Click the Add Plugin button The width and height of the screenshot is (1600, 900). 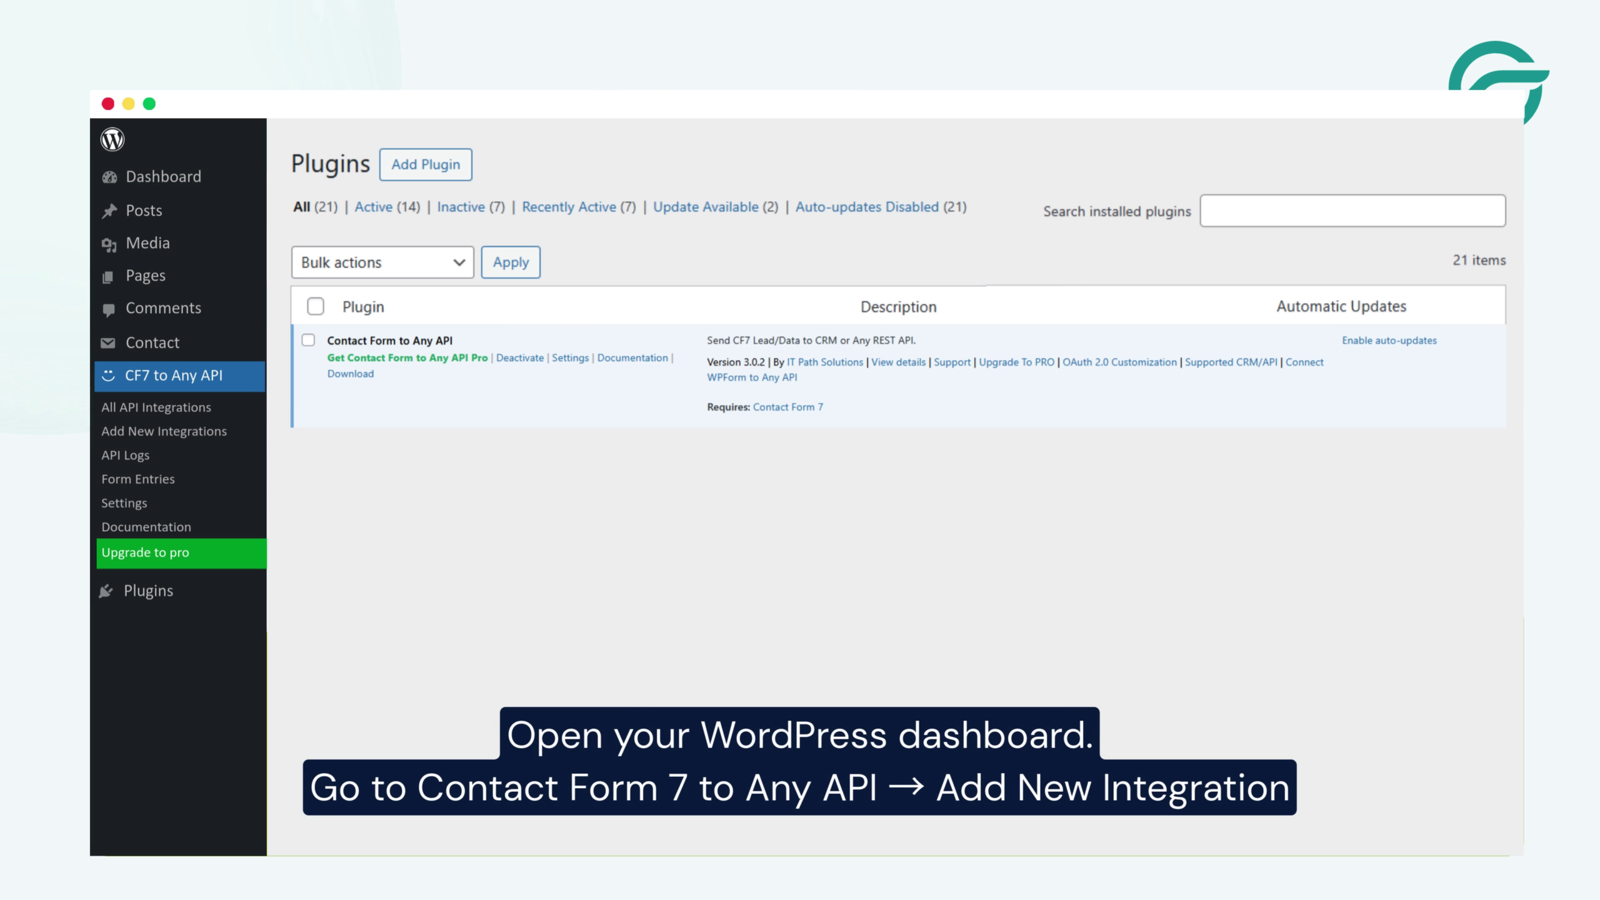pos(426,164)
